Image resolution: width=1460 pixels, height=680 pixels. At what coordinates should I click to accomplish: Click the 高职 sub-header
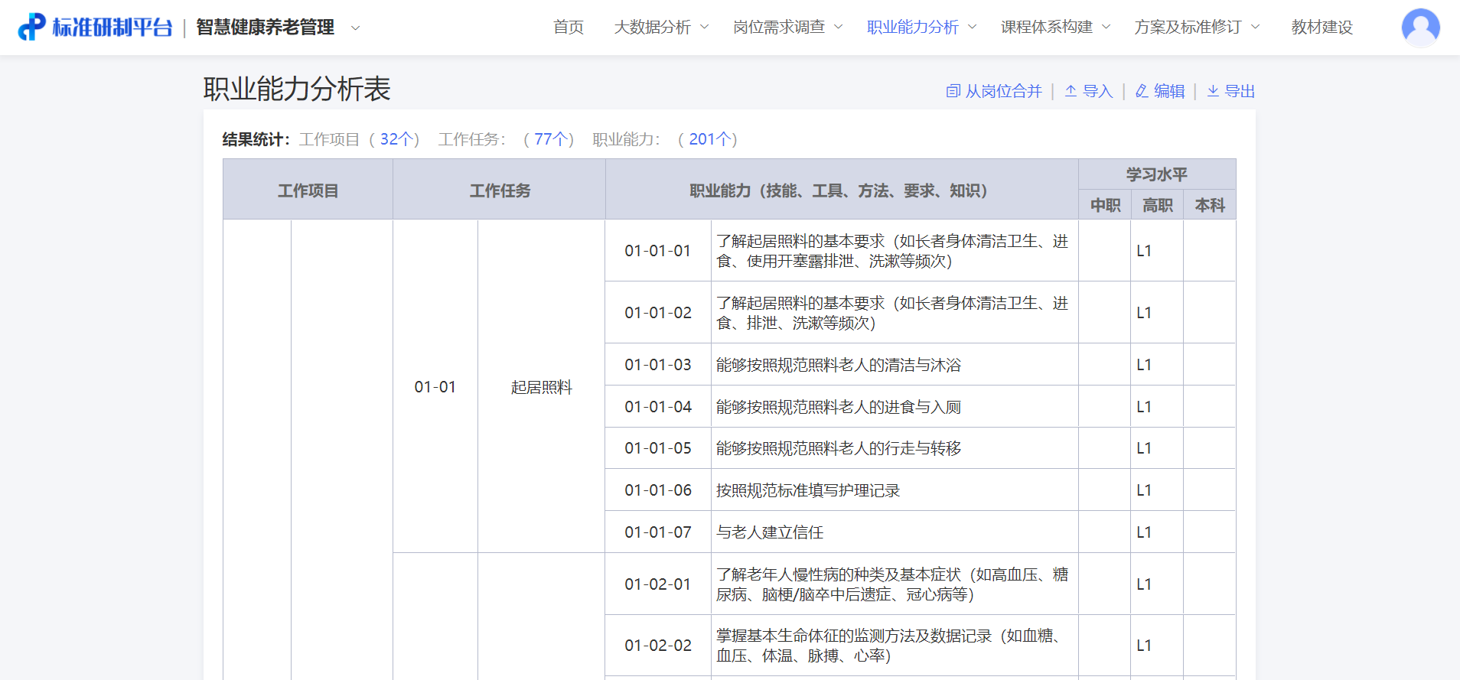(x=1157, y=205)
